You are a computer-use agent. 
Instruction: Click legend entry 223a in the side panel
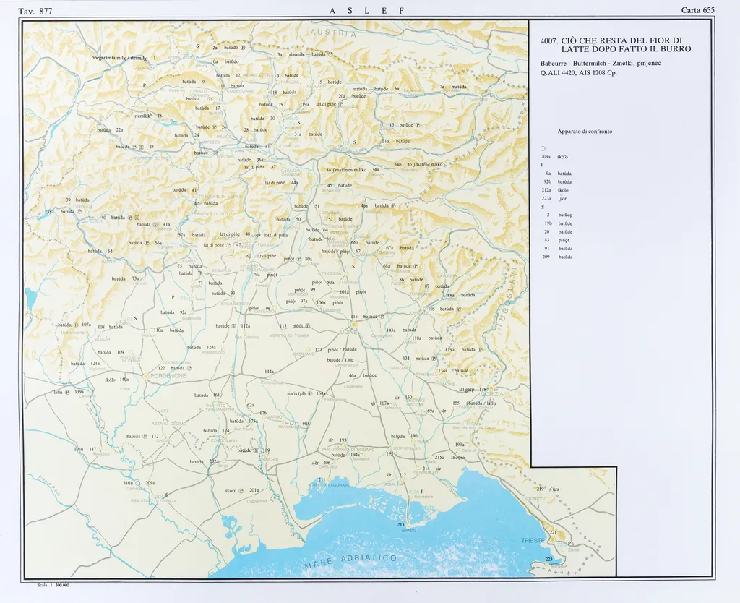tap(546, 198)
